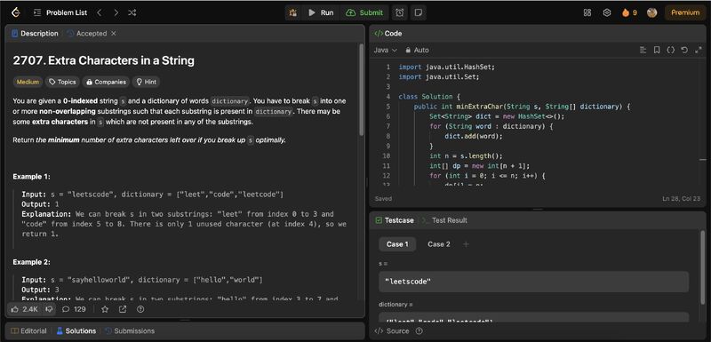The width and height of the screenshot is (711, 342).
Task: Go to the previous problem arrow
Action: click(100, 12)
